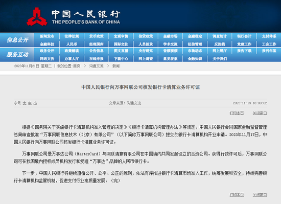Go to 公告信息 page
The image size is (281, 204).
click(x=97, y=51)
